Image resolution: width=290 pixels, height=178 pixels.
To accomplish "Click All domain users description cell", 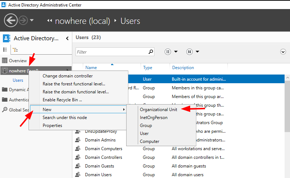I will (x=188, y=175).
